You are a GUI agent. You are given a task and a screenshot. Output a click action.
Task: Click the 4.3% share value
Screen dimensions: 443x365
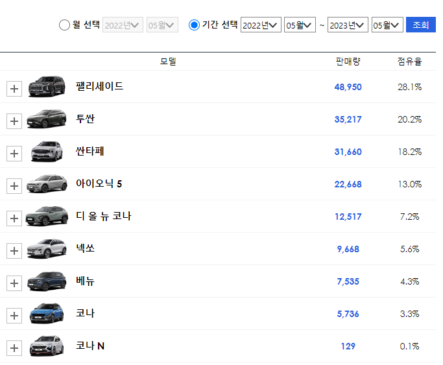[x=410, y=281]
